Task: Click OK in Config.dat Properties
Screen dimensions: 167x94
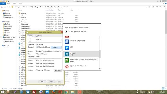Action: (42, 82)
